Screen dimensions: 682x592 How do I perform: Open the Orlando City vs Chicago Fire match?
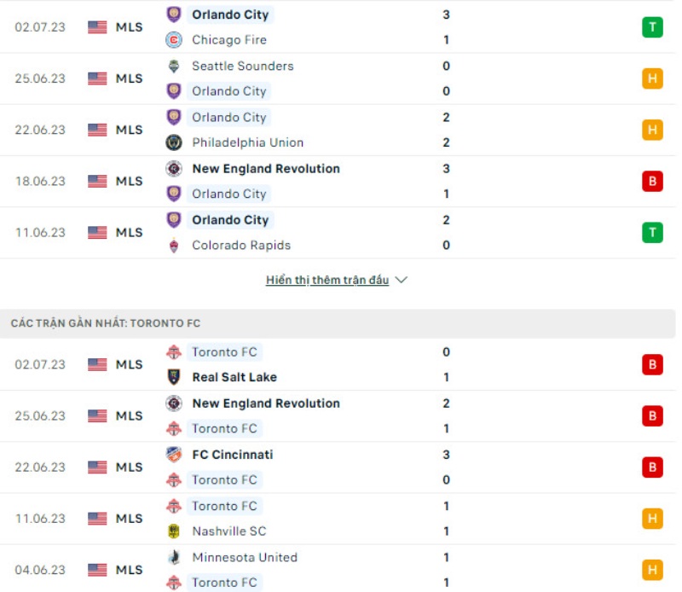341,26
